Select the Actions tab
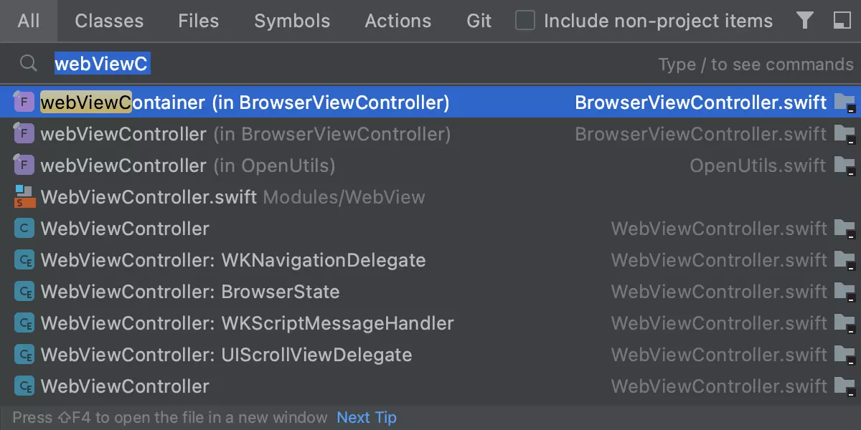Image resolution: width=861 pixels, height=430 pixels. [x=398, y=21]
